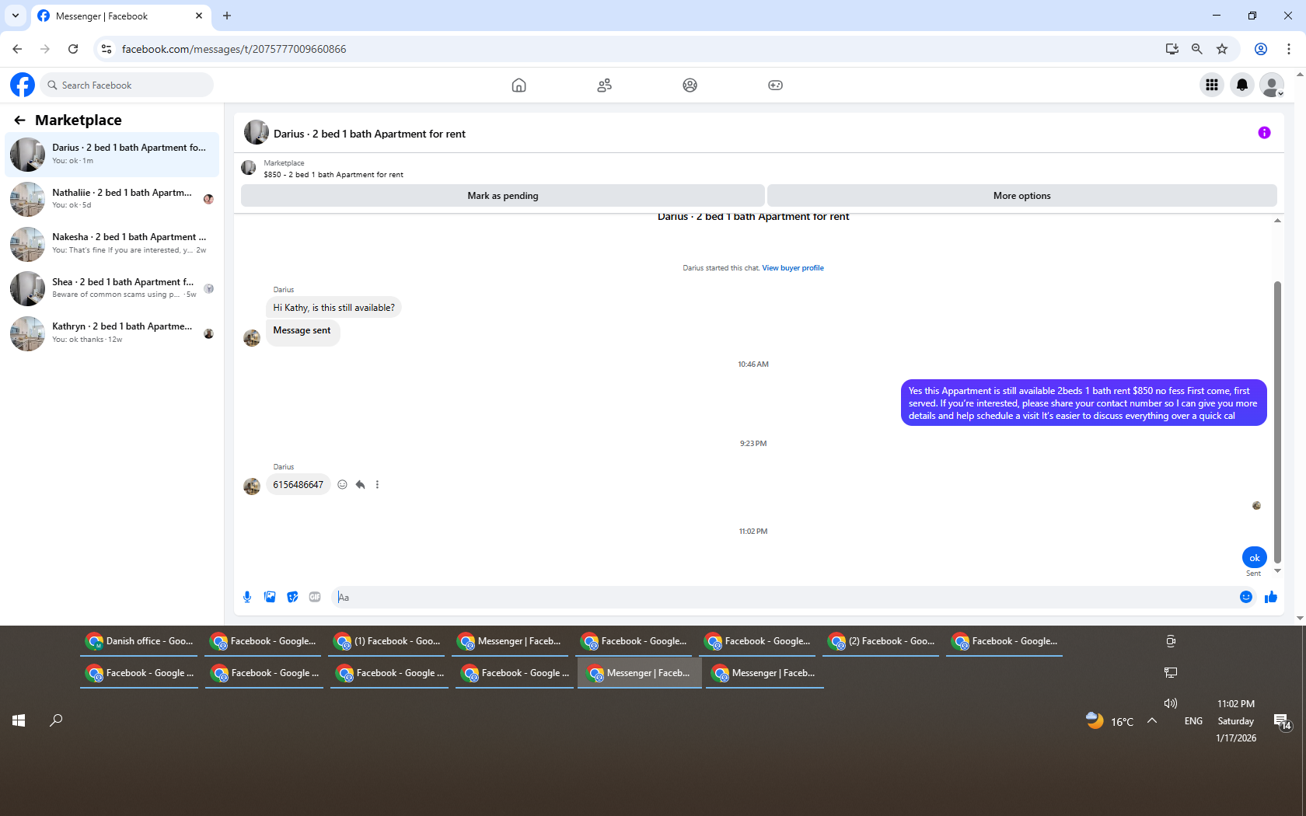Click the address bar URL

234,49
